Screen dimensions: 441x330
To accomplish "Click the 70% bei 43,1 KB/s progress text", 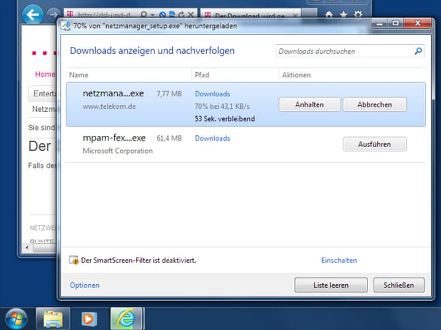I will coord(222,107).
